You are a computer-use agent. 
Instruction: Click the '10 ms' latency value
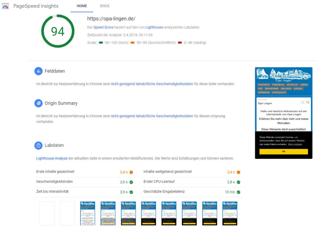point(230,192)
